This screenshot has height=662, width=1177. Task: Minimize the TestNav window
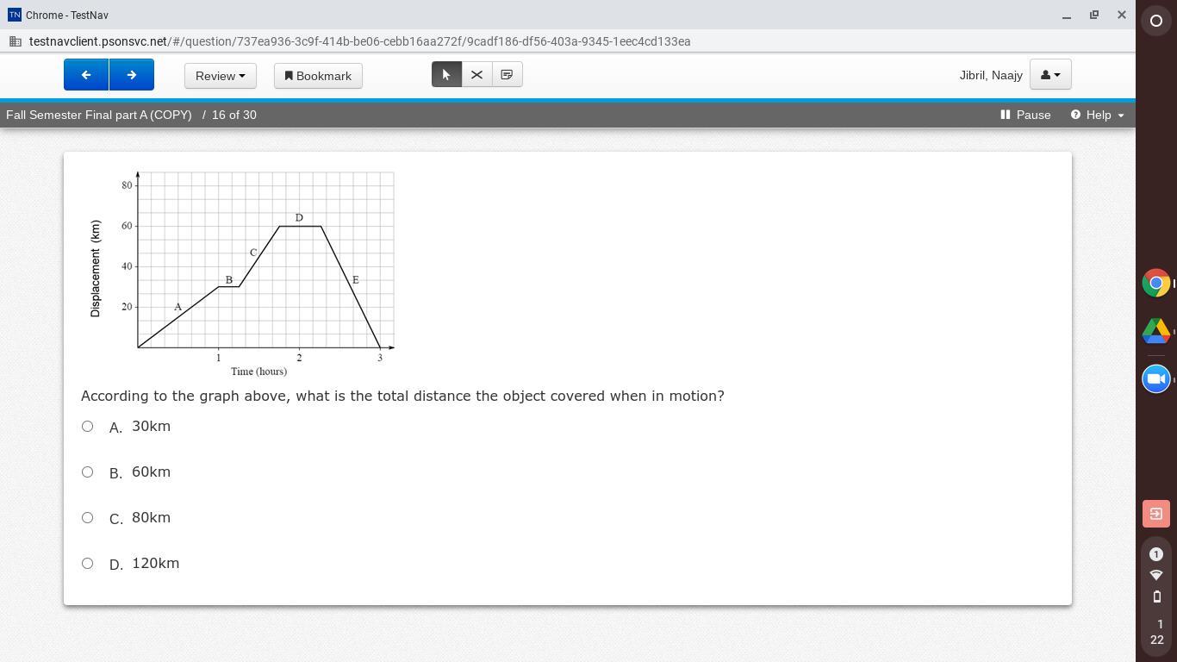click(x=1067, y=15)
